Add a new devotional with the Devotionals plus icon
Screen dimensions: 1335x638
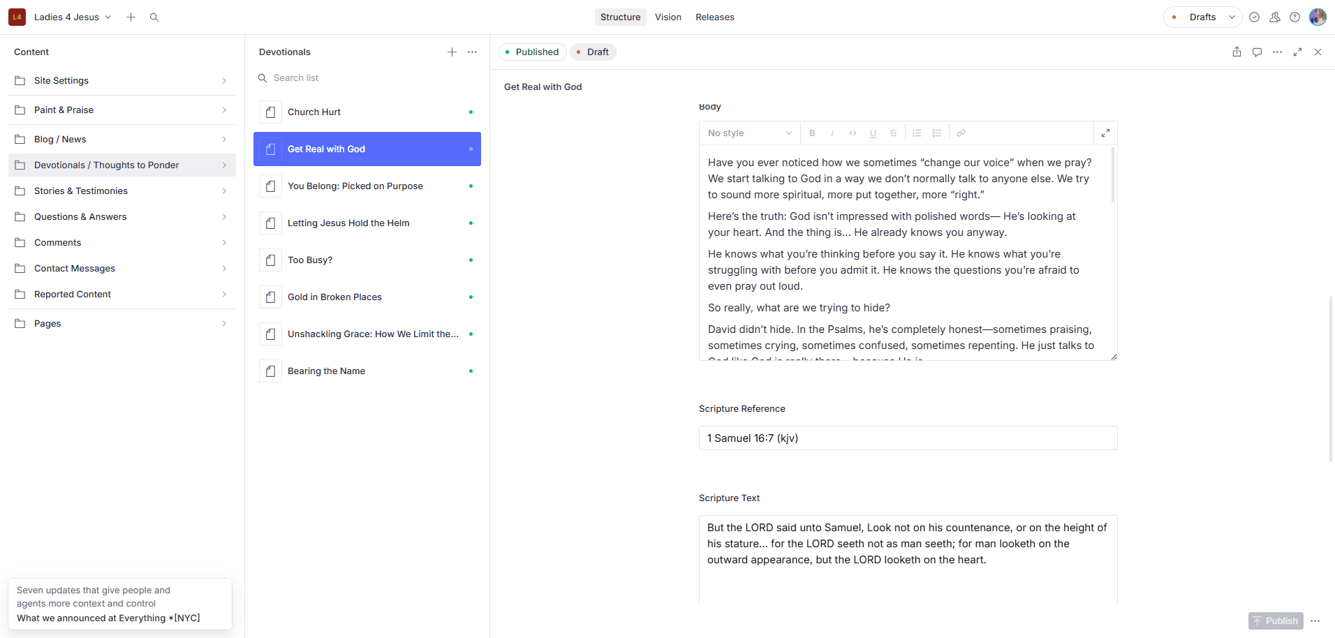tap(452, 52)
